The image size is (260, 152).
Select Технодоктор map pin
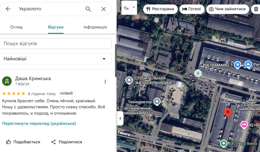(x=157, y=102)
